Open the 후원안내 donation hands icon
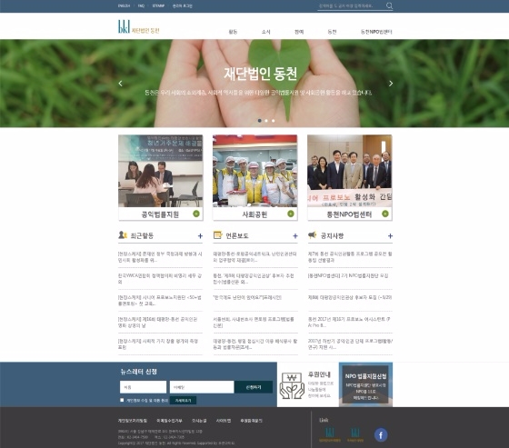Screen dimensions: 509x448 pyautogui.click(x=292, y=385)
